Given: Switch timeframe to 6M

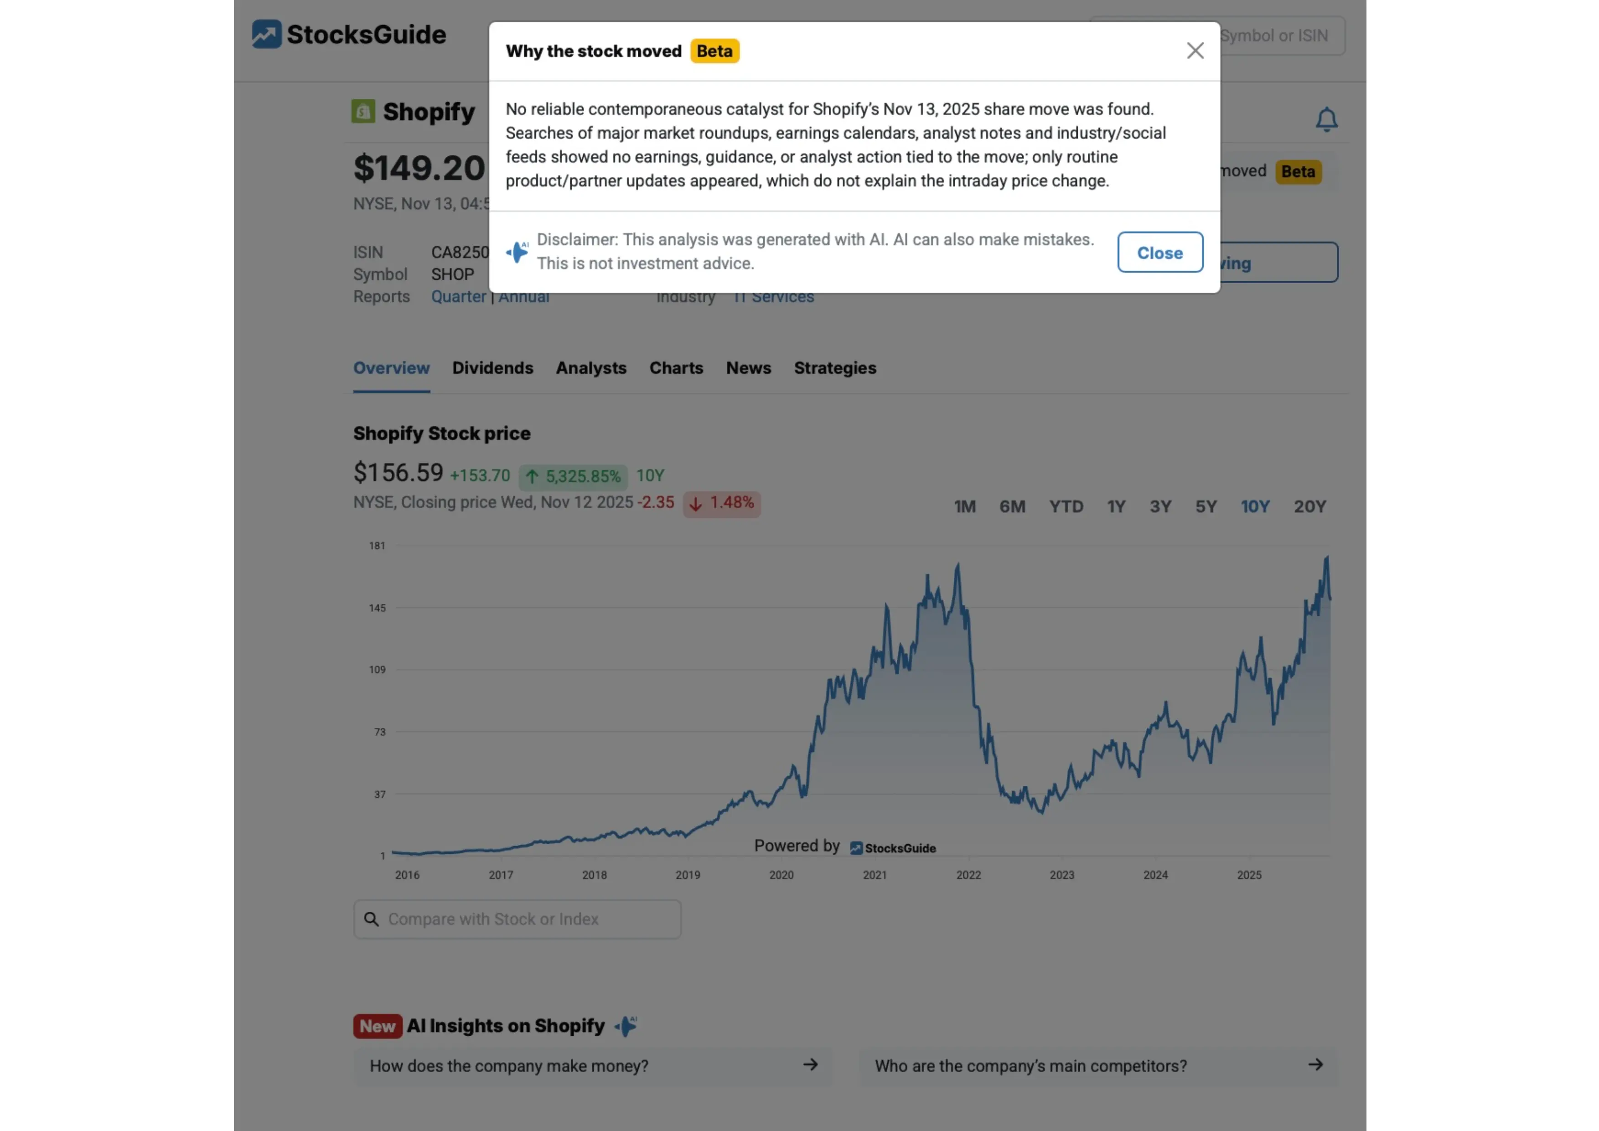Looking at the screenshot, I should tap(1013, 506).
